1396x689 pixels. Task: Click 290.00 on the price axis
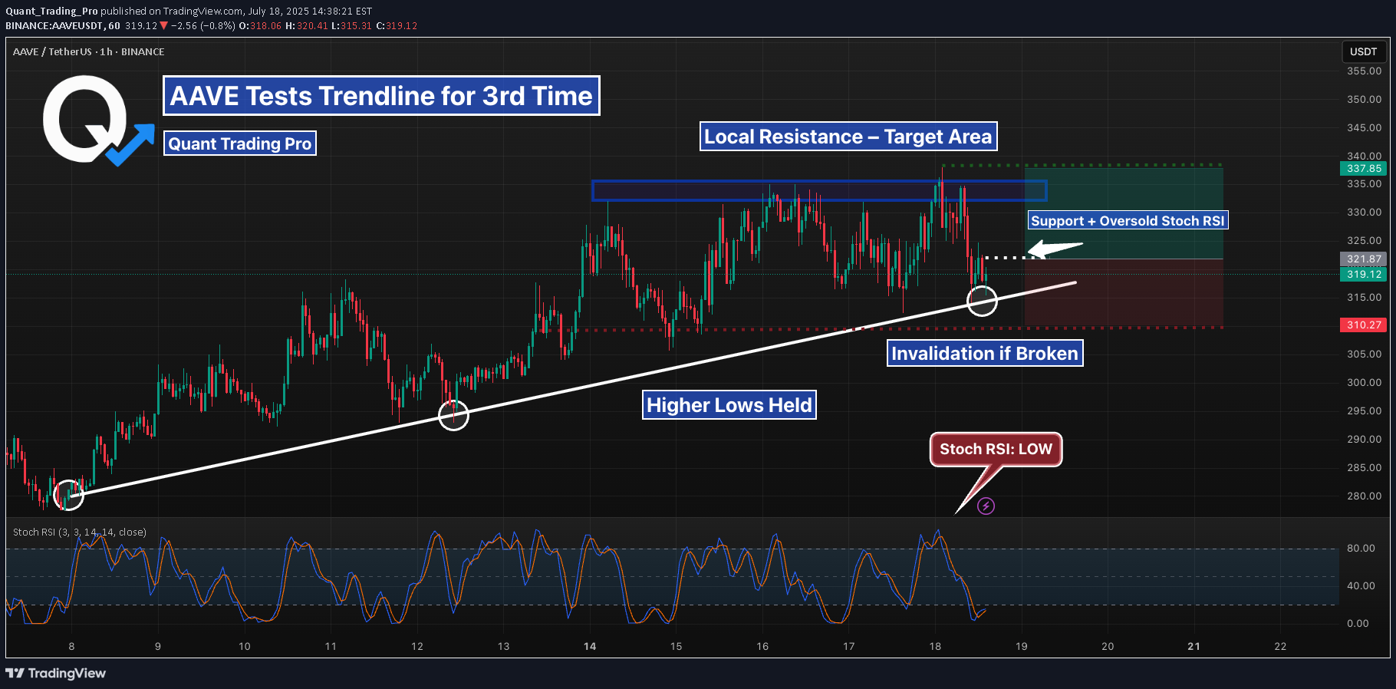[x=1364, y=439]
